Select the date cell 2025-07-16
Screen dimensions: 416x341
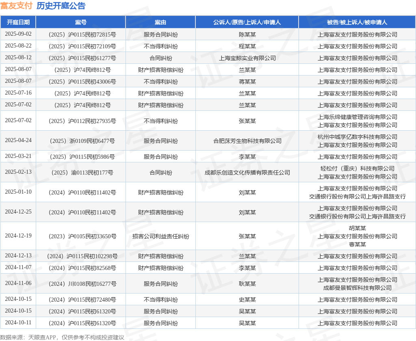click(x=18, y=93)
